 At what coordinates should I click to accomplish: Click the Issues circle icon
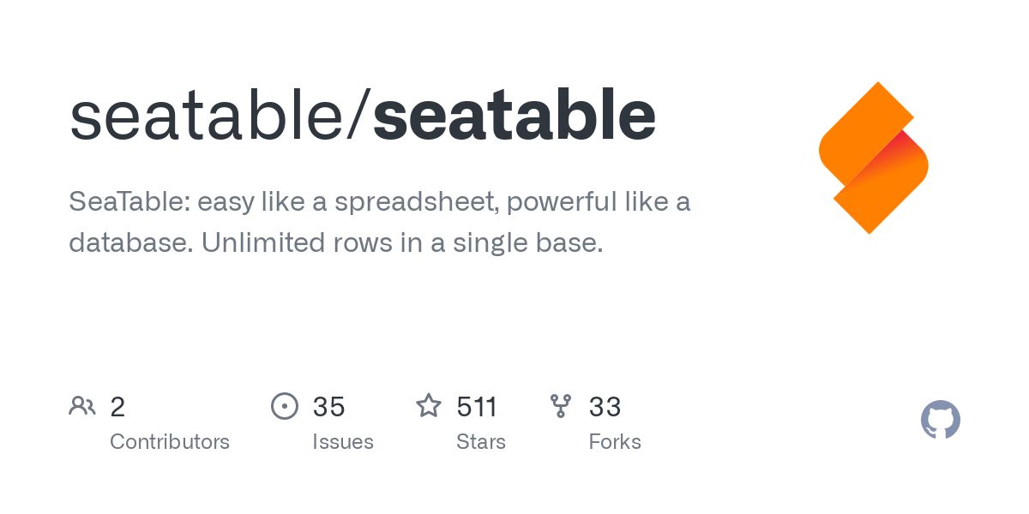285,405
